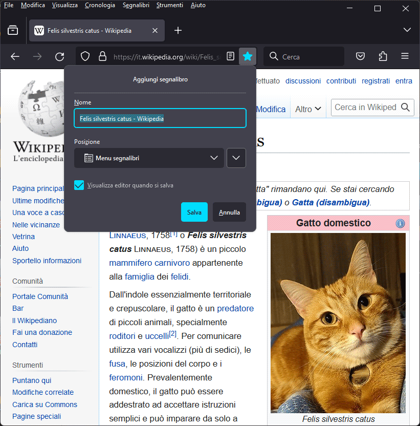Open the Modifica menu in menu bar
420x426 pixels.
[33, 5]
